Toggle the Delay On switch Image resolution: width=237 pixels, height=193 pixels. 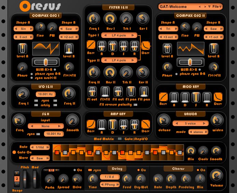[x=139, y=170]
